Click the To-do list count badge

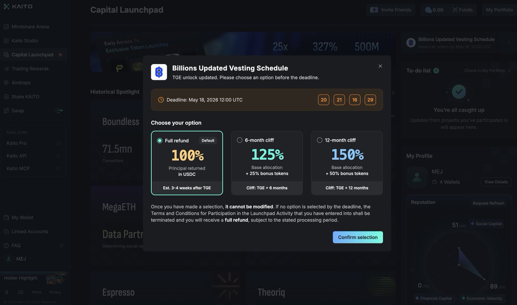click(x=436, y=71)
